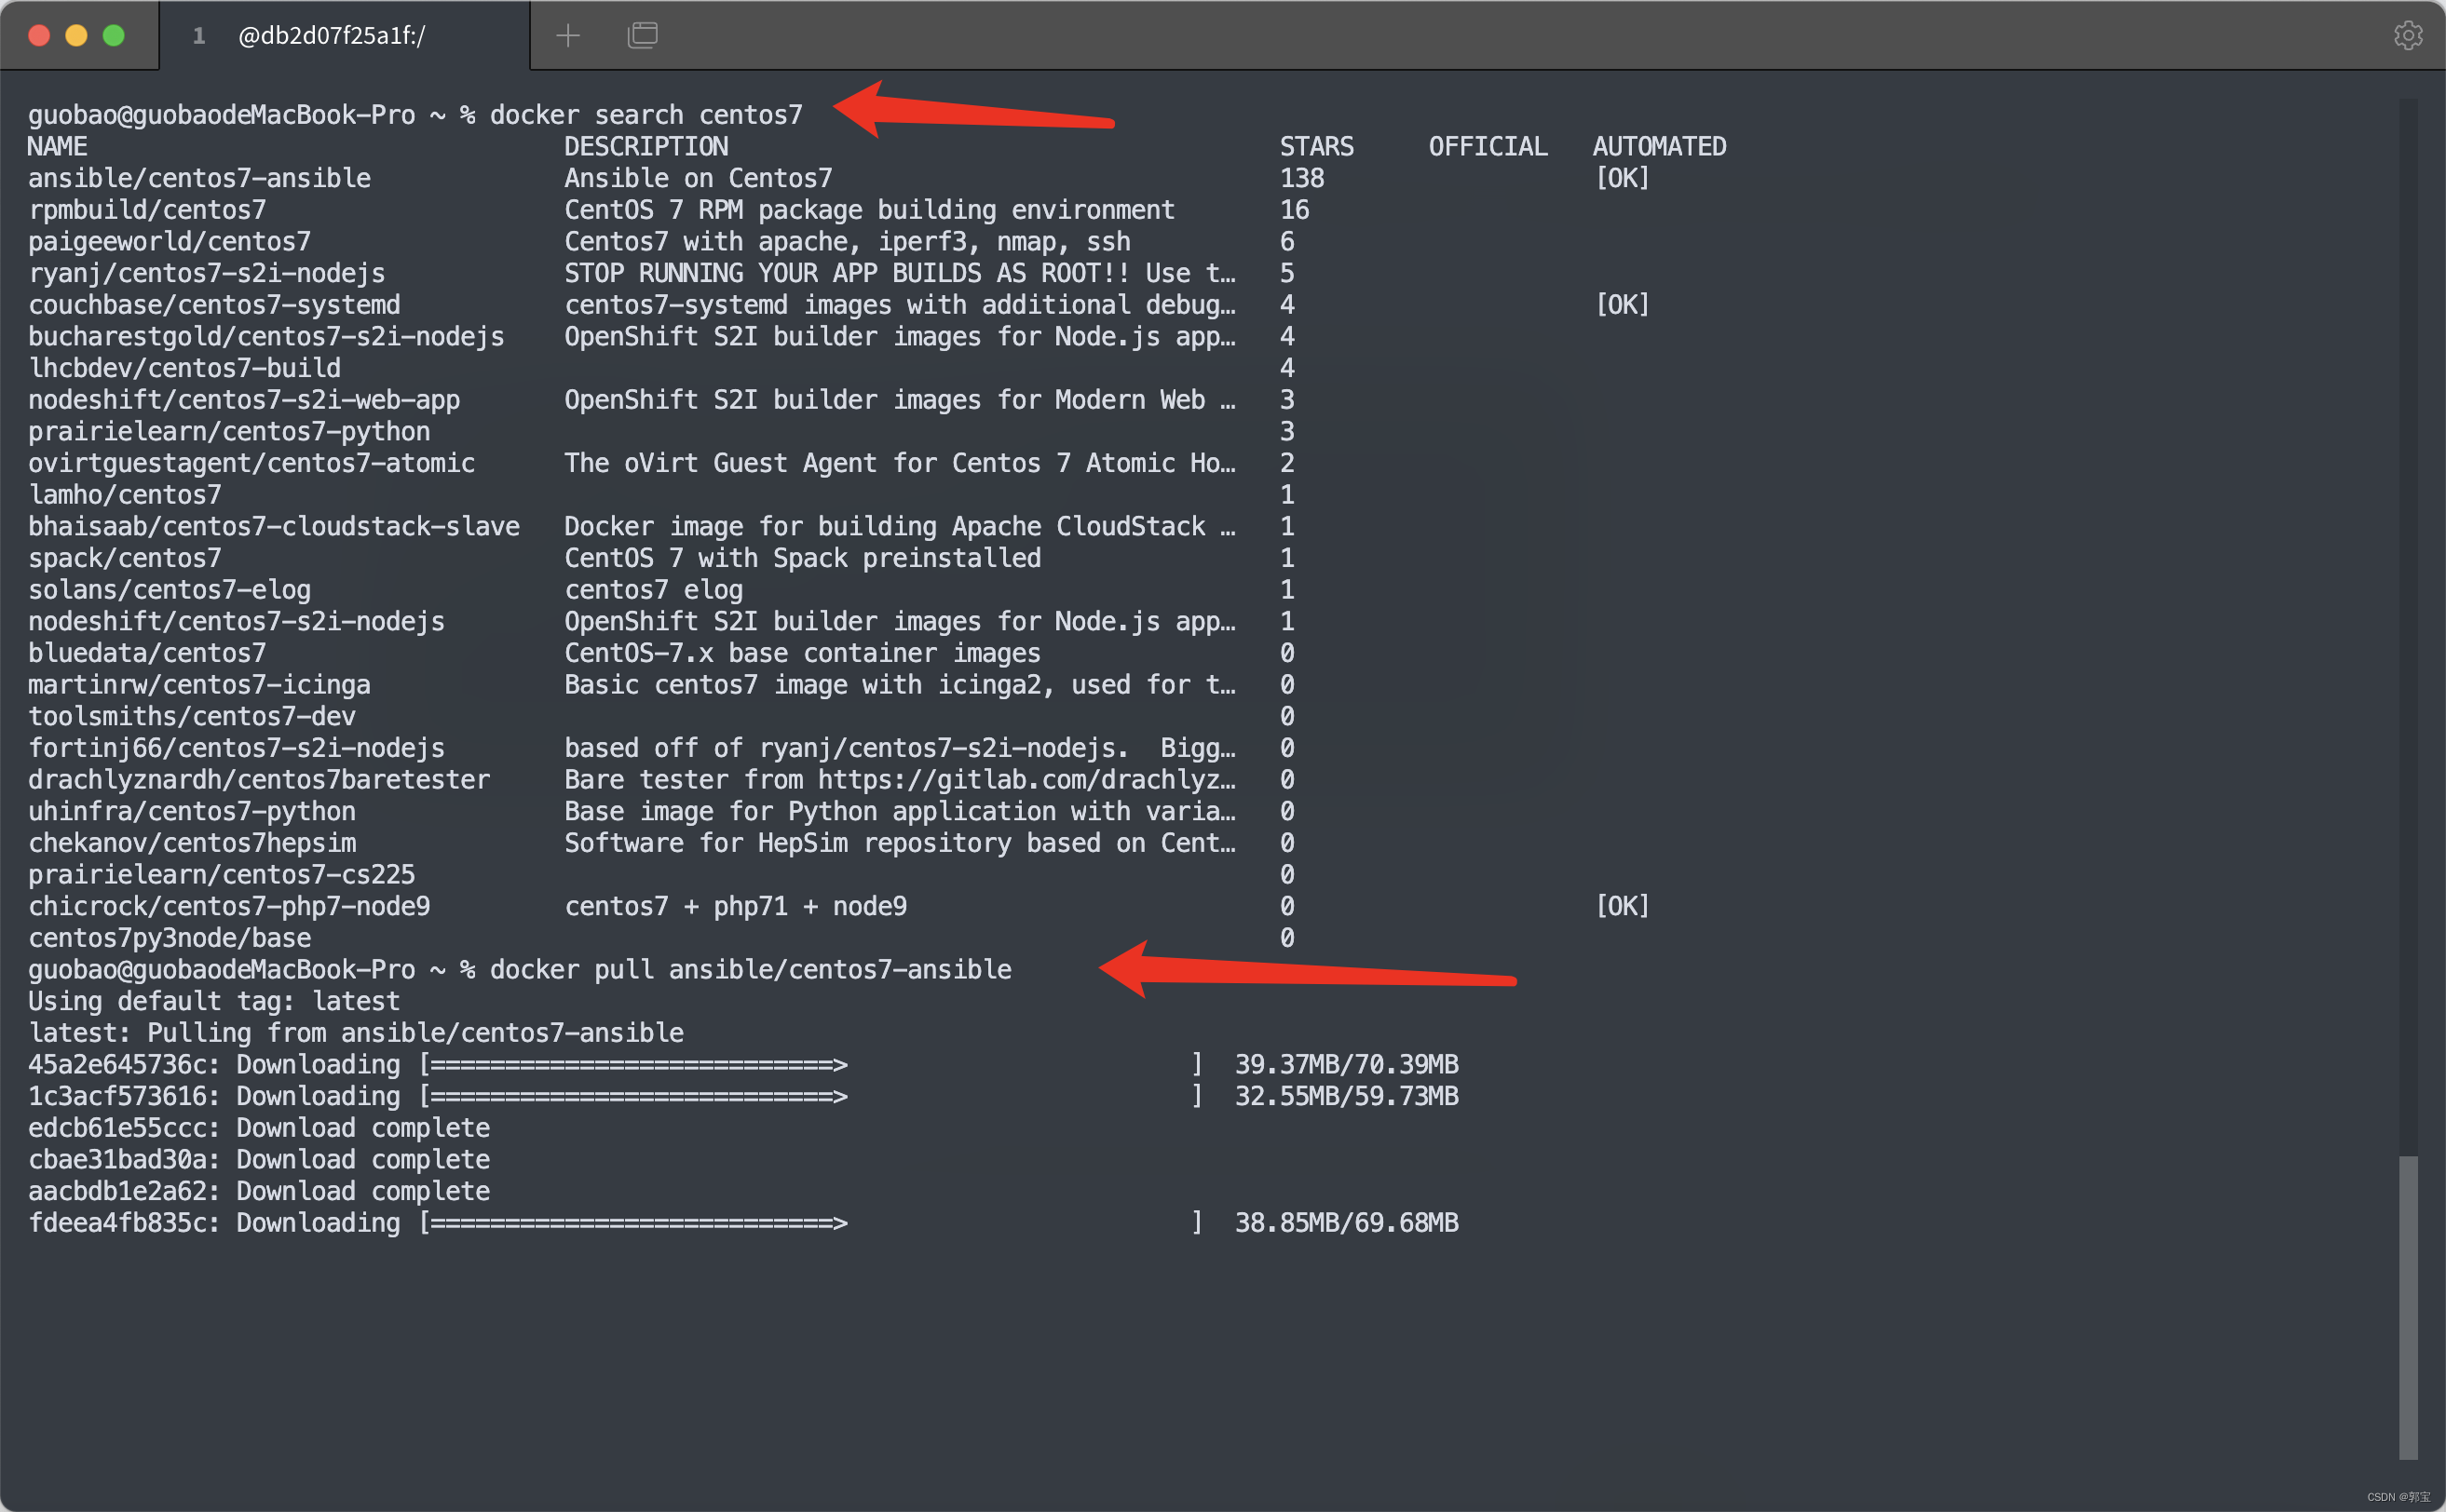Click the docker search centos7 command text
Viewport: 2446px width, 1512px height.
[646, 114]
